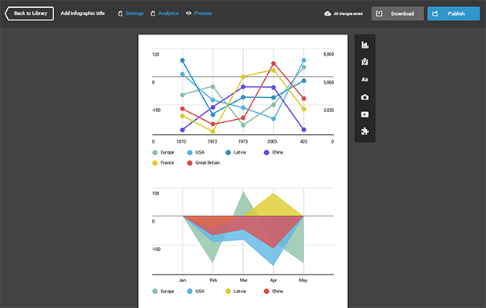
Task: Toggle China legend in line chart
Action: tap(274, 153)
